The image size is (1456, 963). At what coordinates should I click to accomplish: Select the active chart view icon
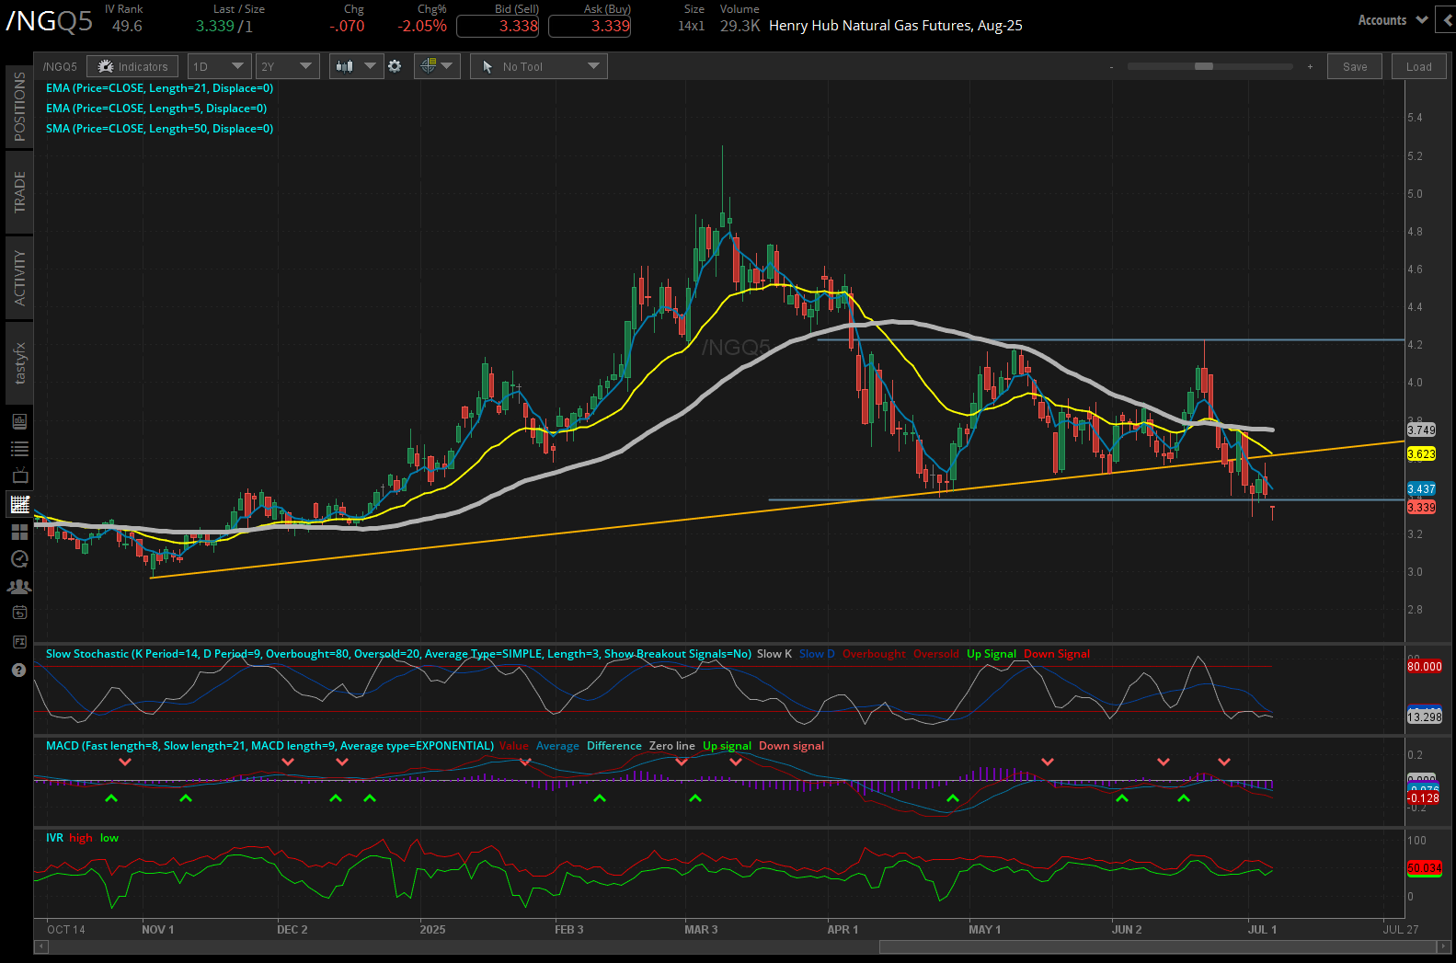point(19,504)
